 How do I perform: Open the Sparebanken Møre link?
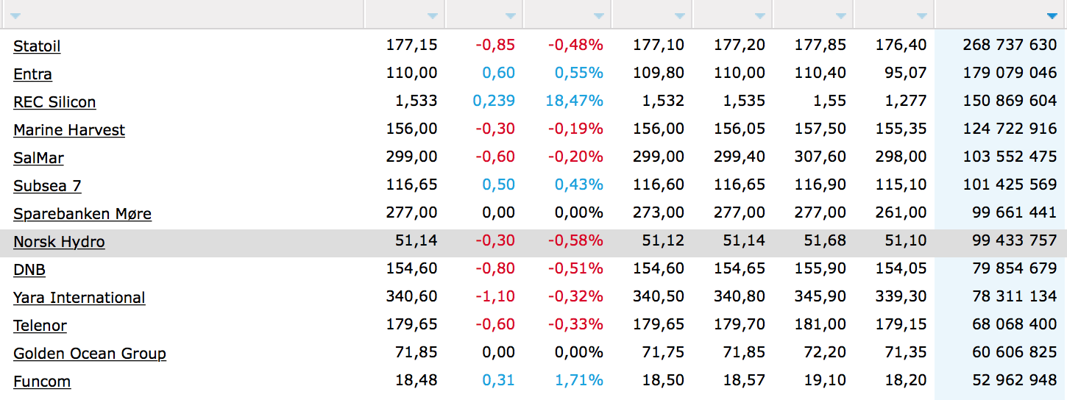82,213
